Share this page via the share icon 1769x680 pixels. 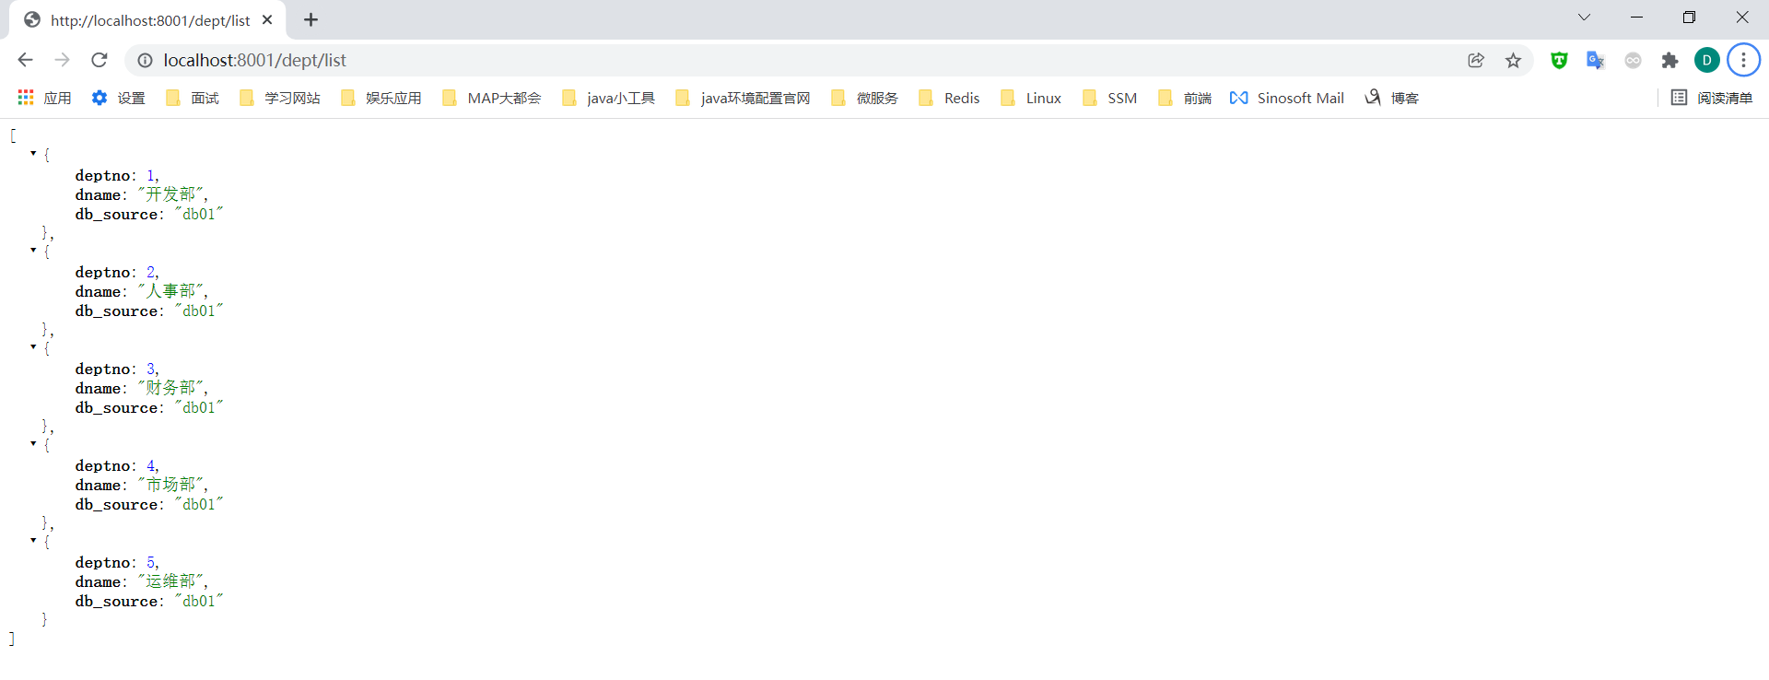[1476, 60]
